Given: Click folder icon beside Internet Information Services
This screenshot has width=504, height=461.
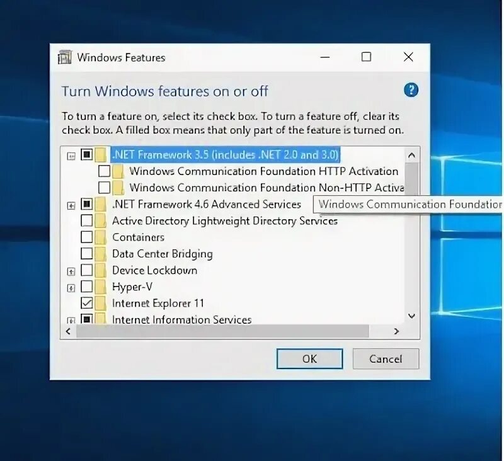Looking at the screenshot, I should pos(101,319).
